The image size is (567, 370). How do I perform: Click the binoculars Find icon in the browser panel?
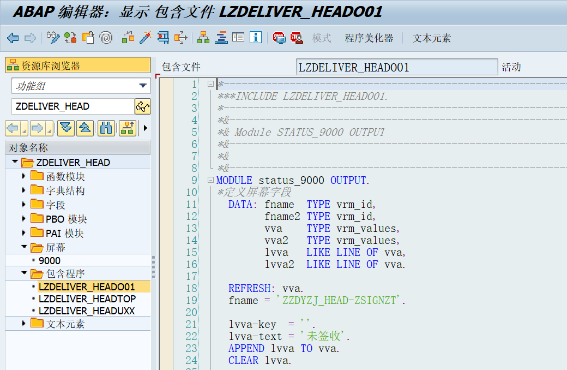tap(106, 128)
